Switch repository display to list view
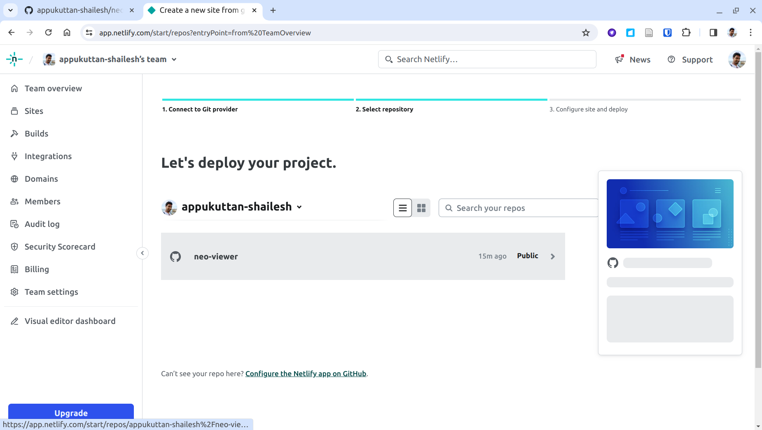This screenshot has width=762, height=430. coord(402,208)
